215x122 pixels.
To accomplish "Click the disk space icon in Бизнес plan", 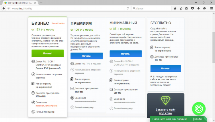I will tap(33, 93).
